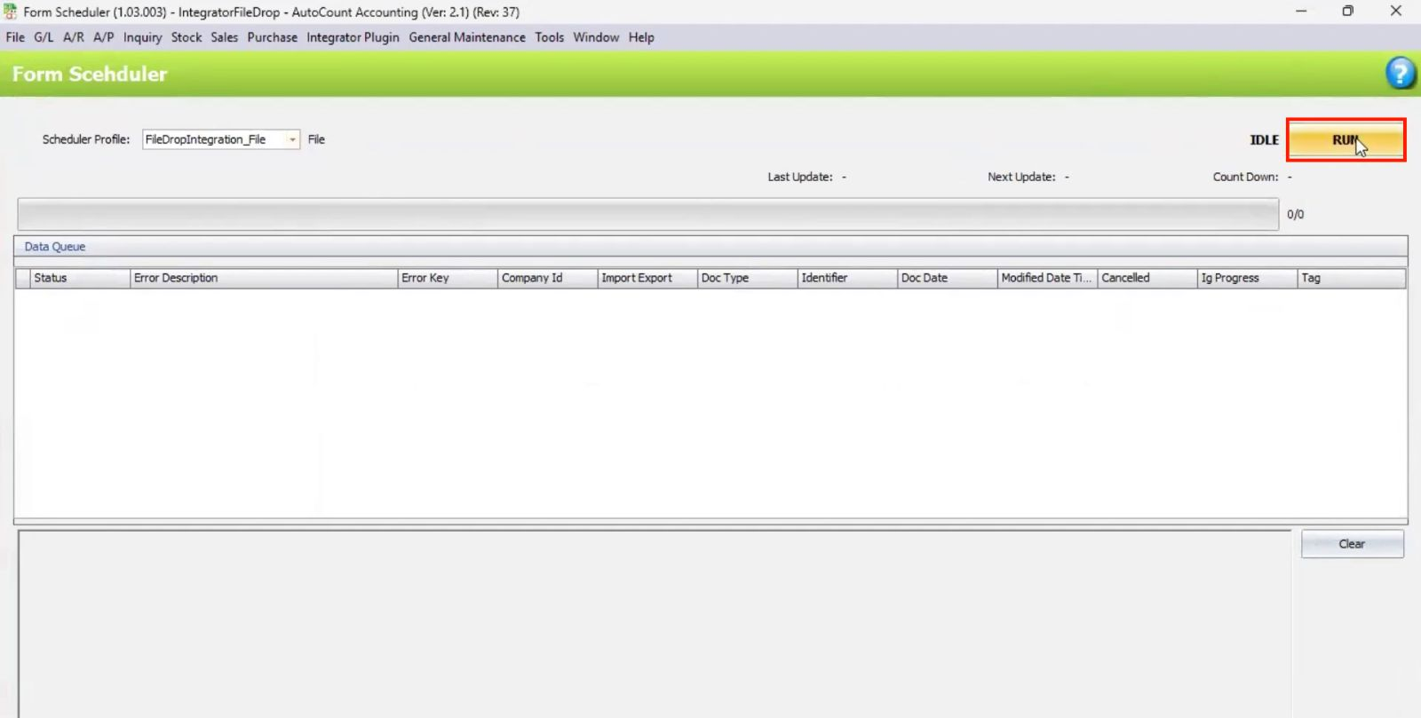Sort by Error Description column header
This screenshot has width=1421, height=718.
point(264,278)
